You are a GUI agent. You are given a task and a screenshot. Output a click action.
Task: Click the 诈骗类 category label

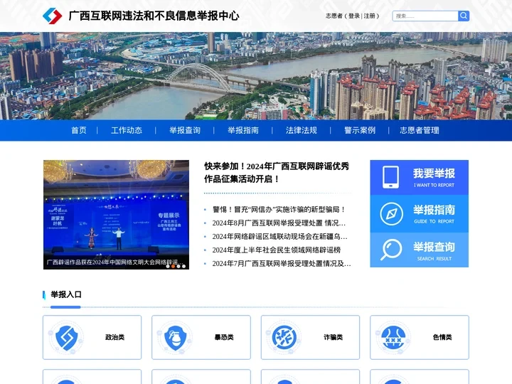[x=333, y=337]
